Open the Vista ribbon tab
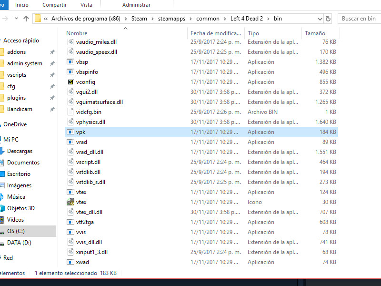Viewport: 381px width, 286px height. 86,5
